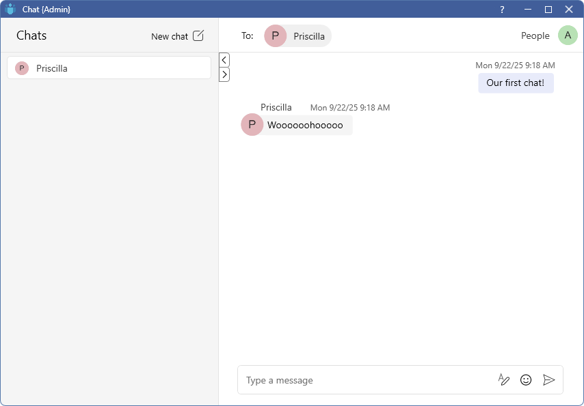
Task: Click the help question mark button
Action: coord(502,10)
